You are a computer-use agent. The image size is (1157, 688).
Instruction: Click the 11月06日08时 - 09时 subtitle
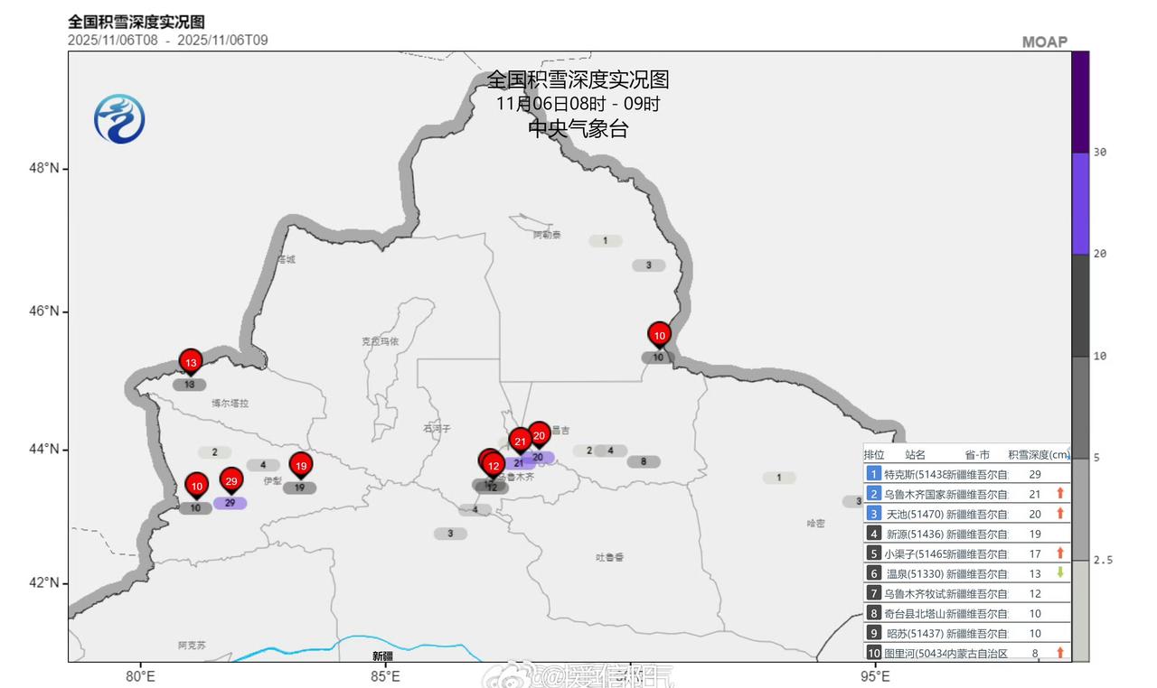coord(578,104)
